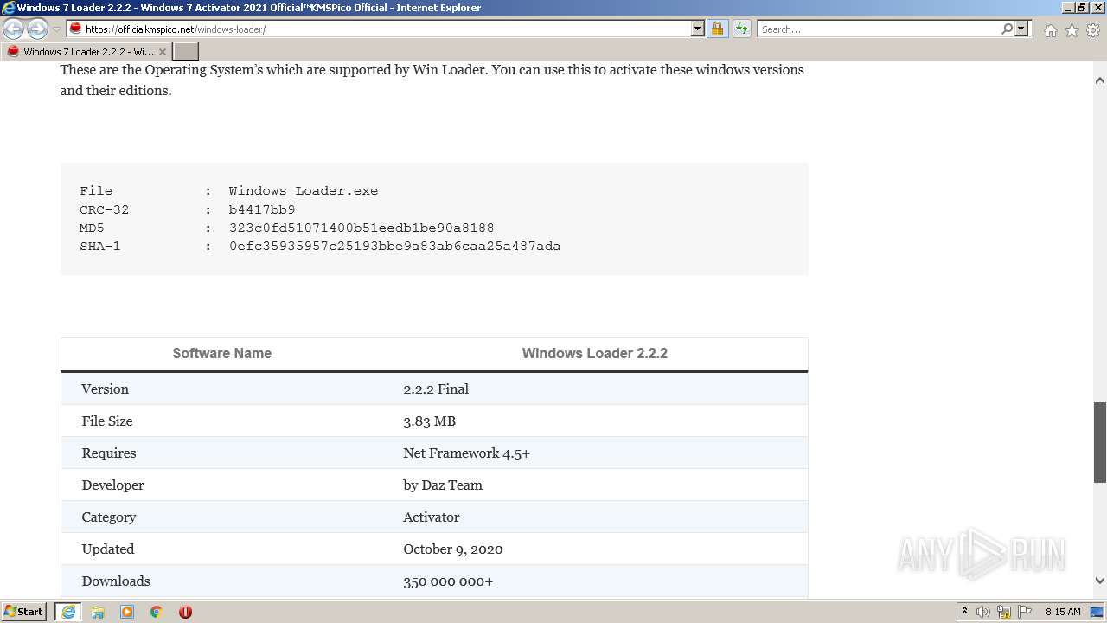Close the Windows 7 Loader tab

point(162,52)
